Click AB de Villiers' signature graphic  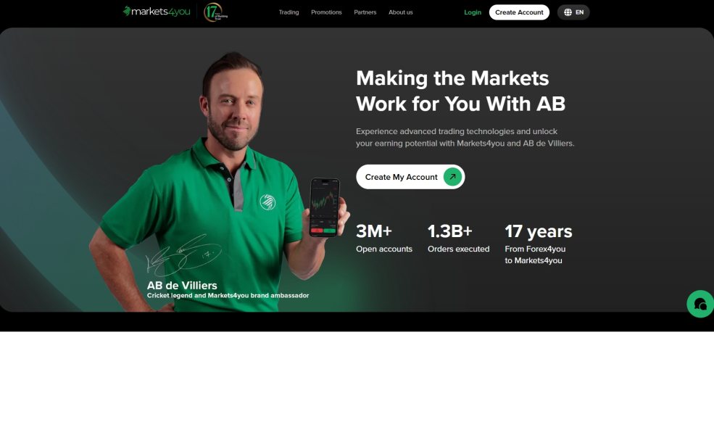[183, 255]
